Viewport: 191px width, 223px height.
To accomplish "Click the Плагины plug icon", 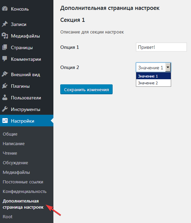I will [x=5, y=86].
